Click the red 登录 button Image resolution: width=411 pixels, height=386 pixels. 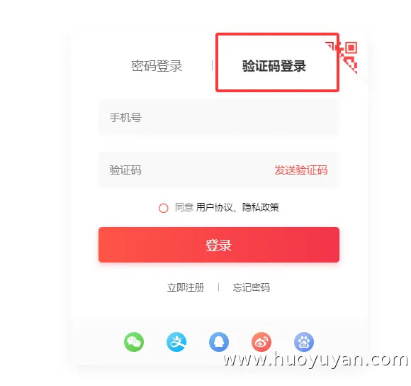tap(219, 245)
